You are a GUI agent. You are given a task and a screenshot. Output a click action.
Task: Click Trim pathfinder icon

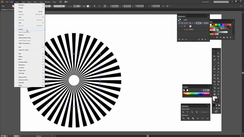click(188, 118)
